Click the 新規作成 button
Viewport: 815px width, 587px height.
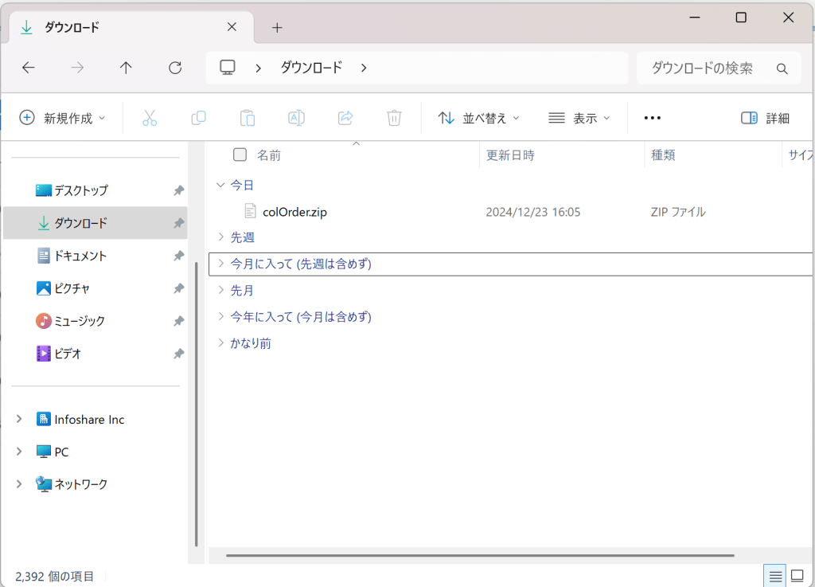click(x=63, y=118)
